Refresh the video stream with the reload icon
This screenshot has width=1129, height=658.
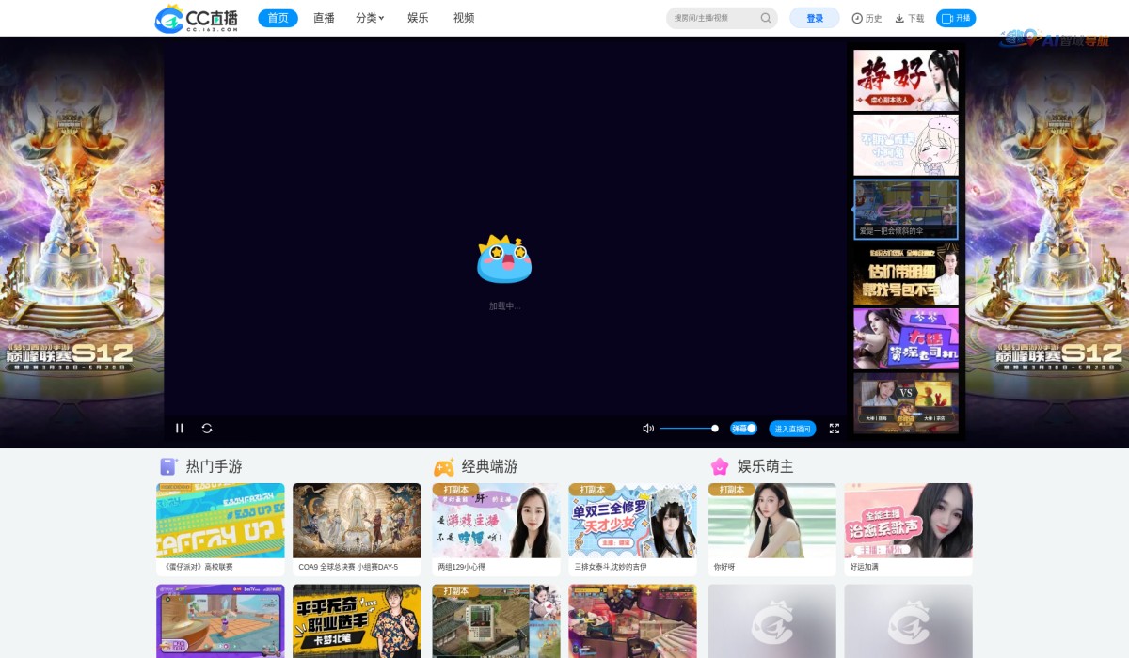pos(206,428)
